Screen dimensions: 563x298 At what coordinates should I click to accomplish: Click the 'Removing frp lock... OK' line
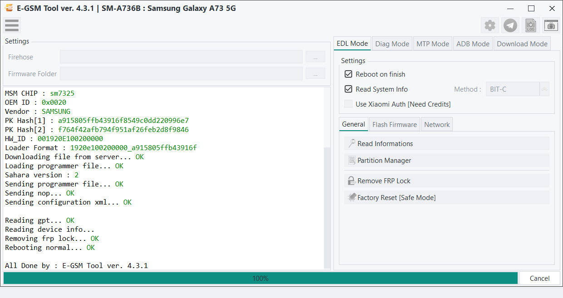coord(52,239)
